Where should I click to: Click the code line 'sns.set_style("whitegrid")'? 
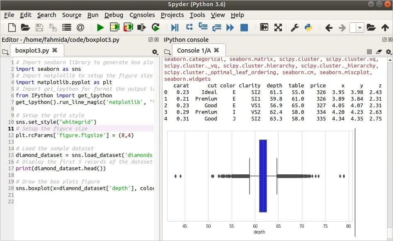click(x=56, y=122)
